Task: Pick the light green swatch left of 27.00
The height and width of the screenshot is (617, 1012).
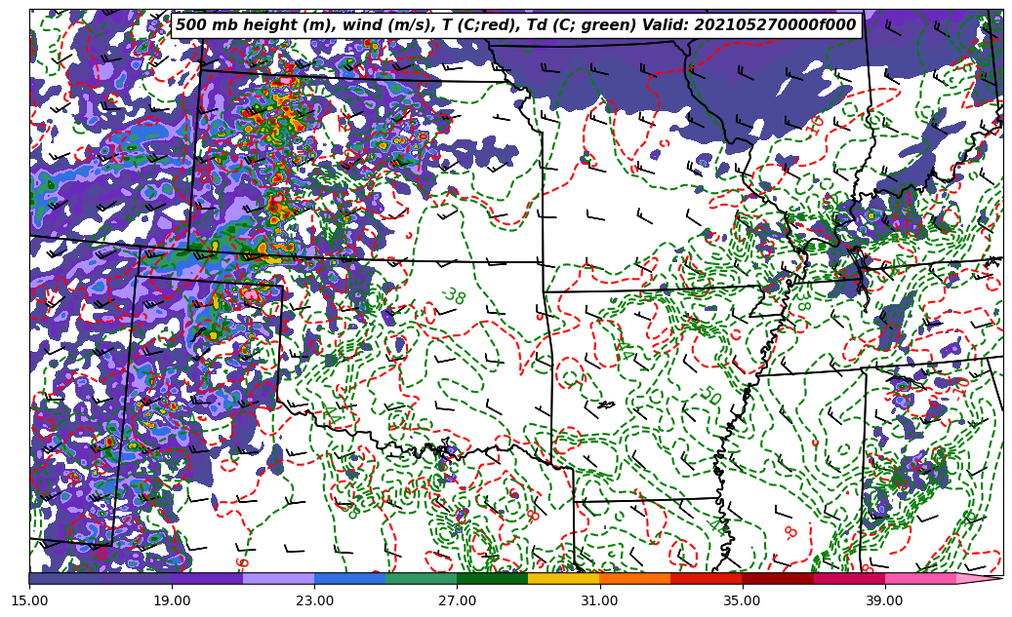Action: tap(422, 578)
